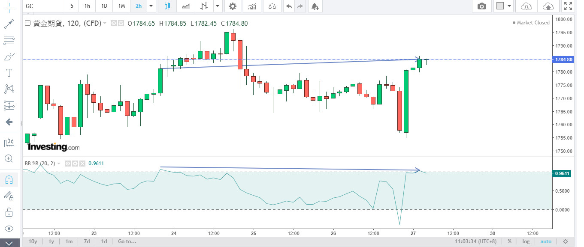Image resolution: width=584 pixels, height=247 pixels.
Task: Create an alert with the bell icon
Action: tap(315, 6)
